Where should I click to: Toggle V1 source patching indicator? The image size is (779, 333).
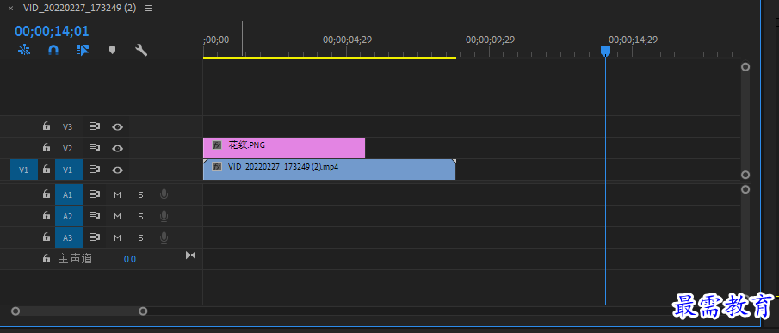tap(24, 170)
